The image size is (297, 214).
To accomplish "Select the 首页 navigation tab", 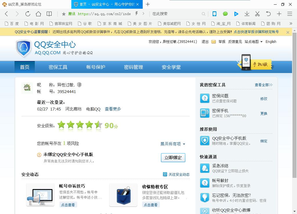I will click(25, 67).
